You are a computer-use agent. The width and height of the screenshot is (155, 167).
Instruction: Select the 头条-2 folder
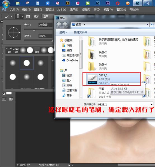tap(97, 54)
